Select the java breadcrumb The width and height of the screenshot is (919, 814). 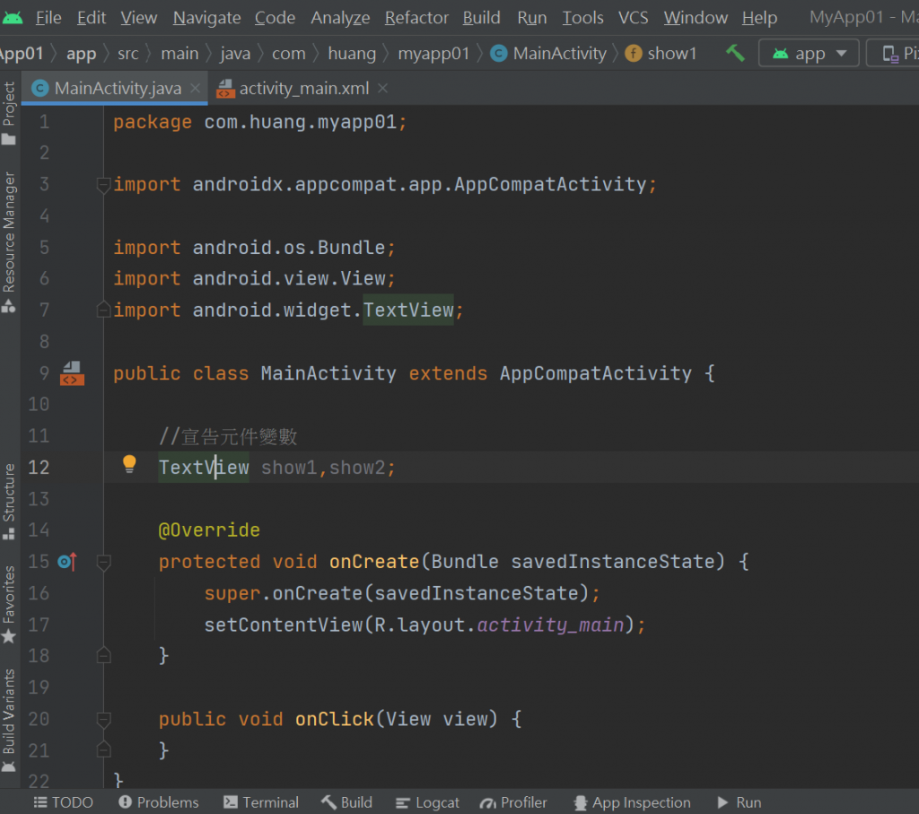coord(235,54)
